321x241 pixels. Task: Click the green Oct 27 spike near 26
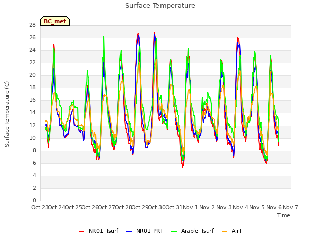tap(104, 37)
